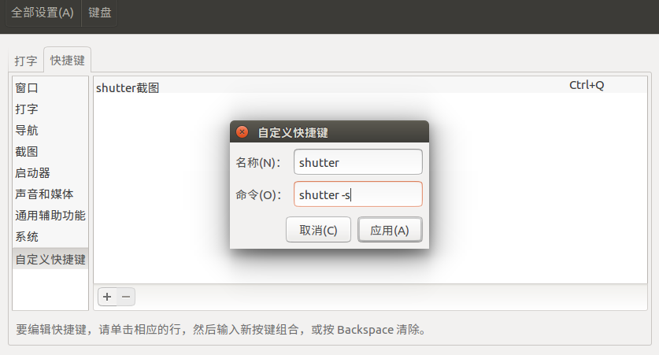Open the 截图 shortcut category
This screenshot has height=355, width=659.
pyautogui.click(x=50, y=152)
